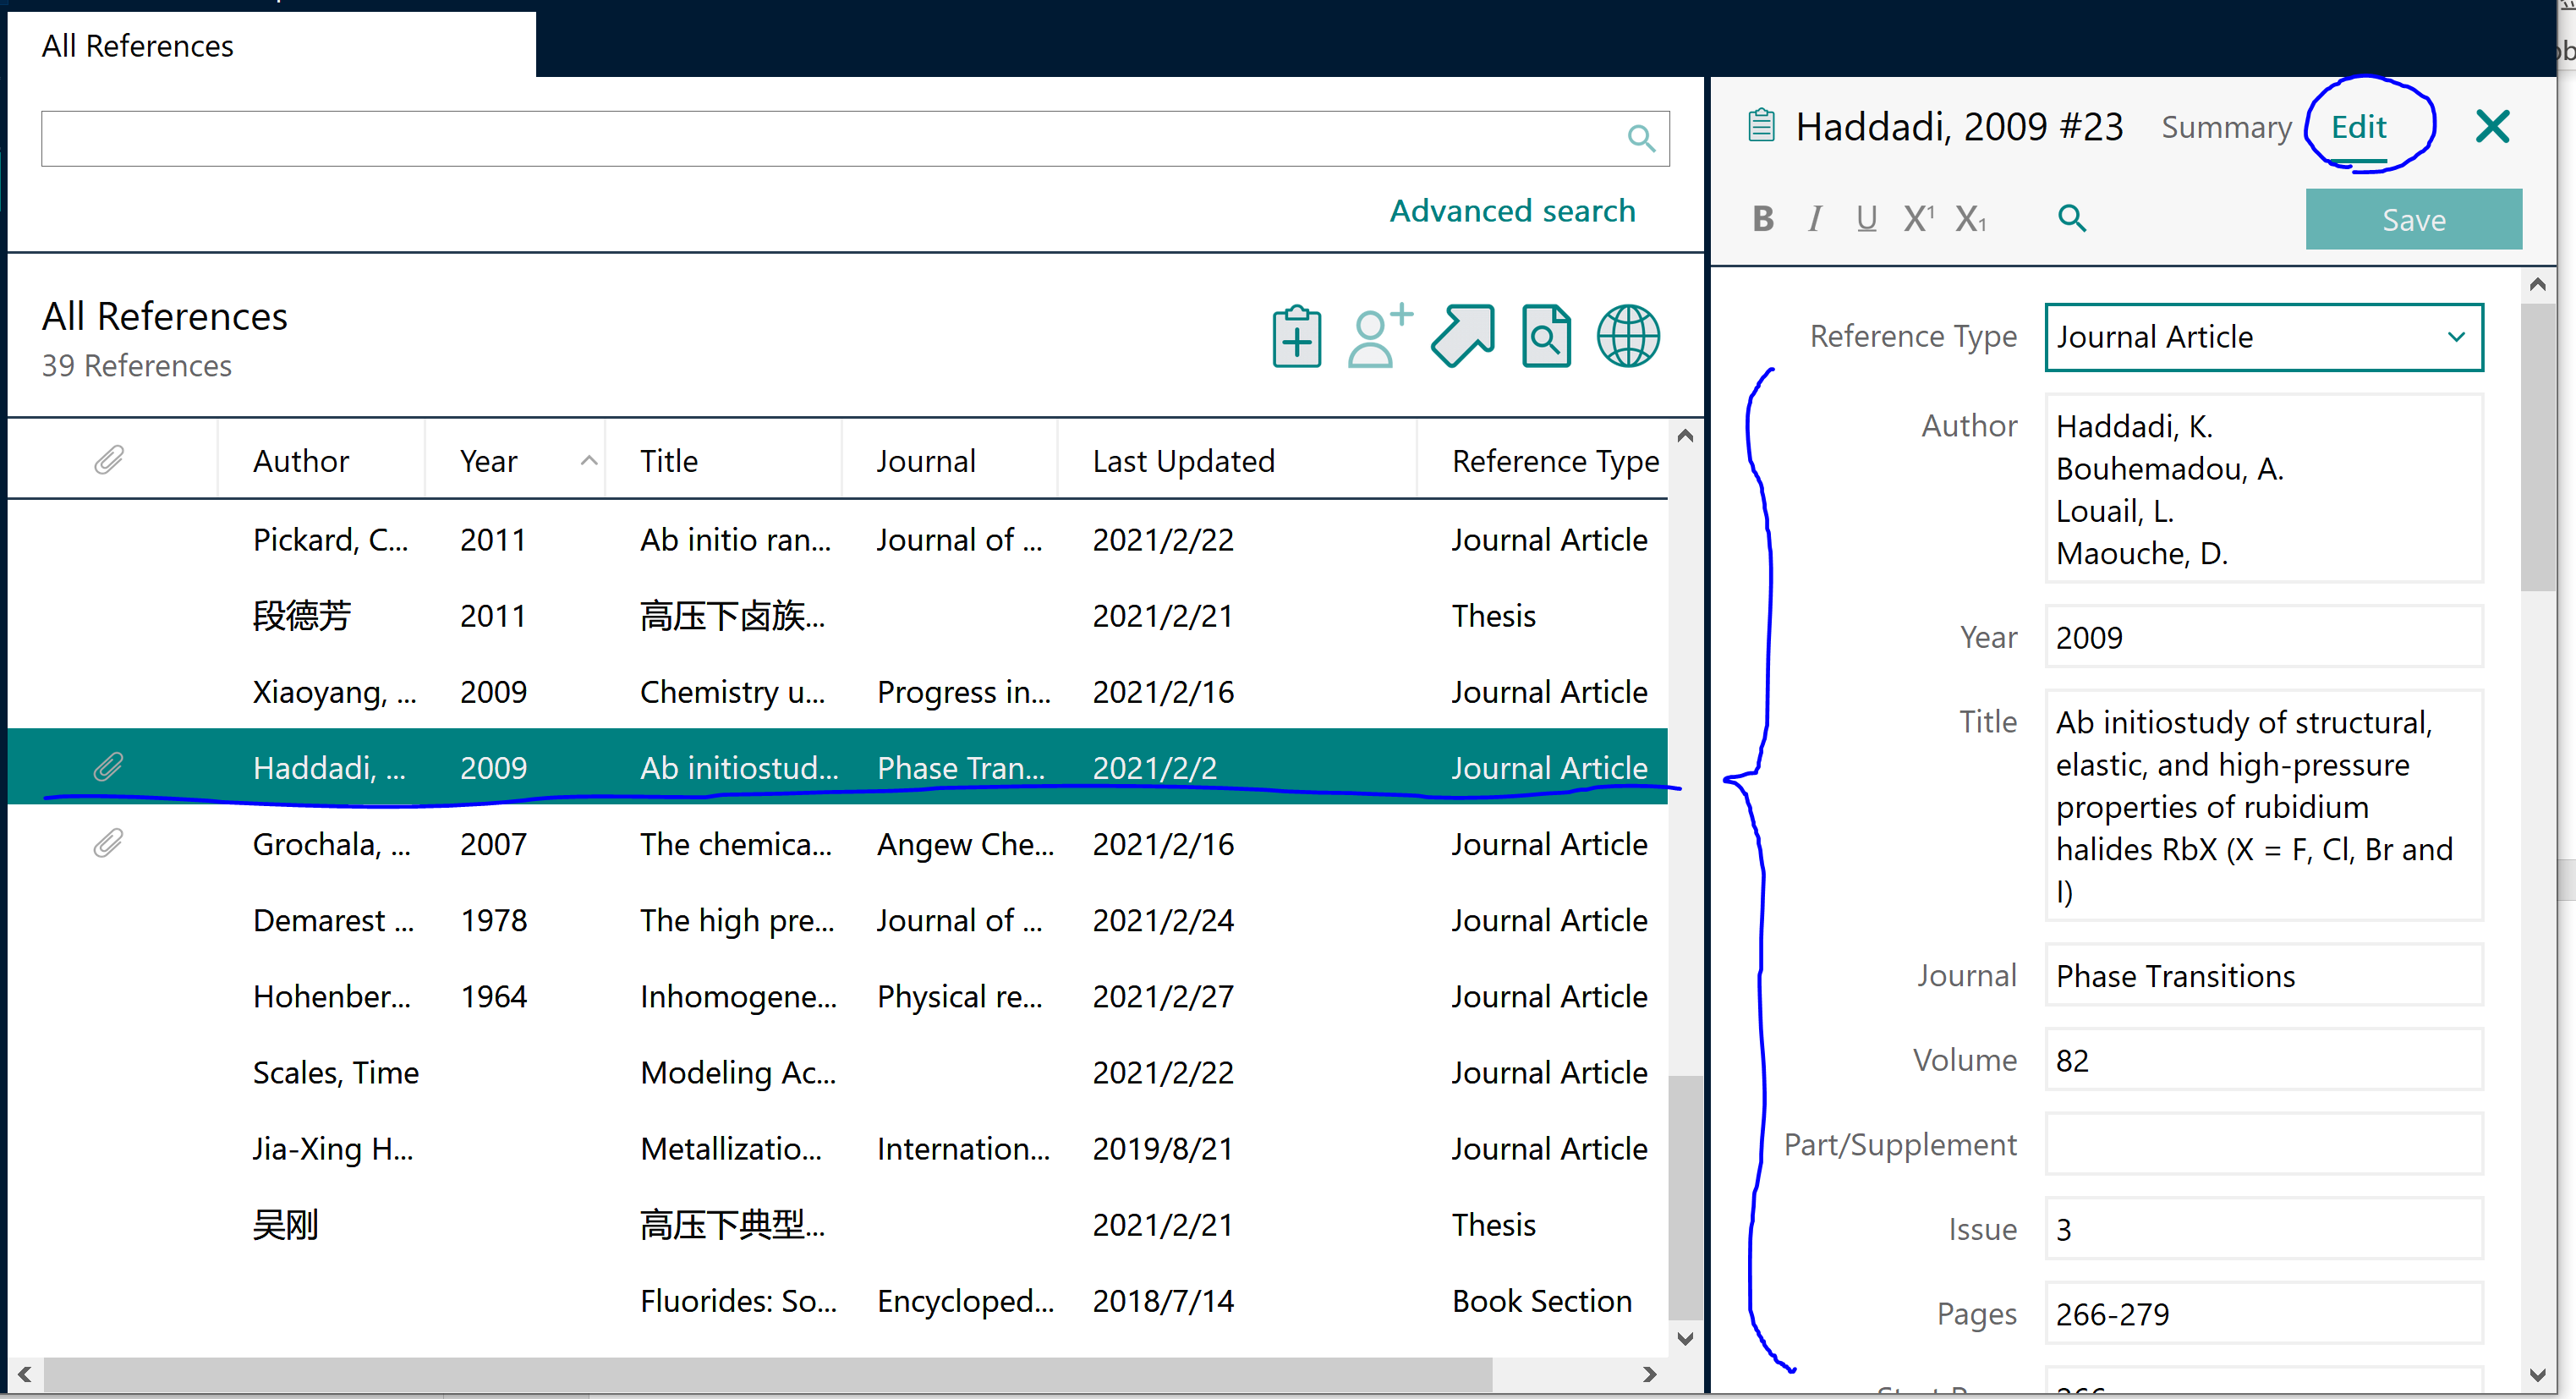Toggle superscript formatting
Image resolution: width=2576 pixels, height=1399 pixels.
(1918, 219)
